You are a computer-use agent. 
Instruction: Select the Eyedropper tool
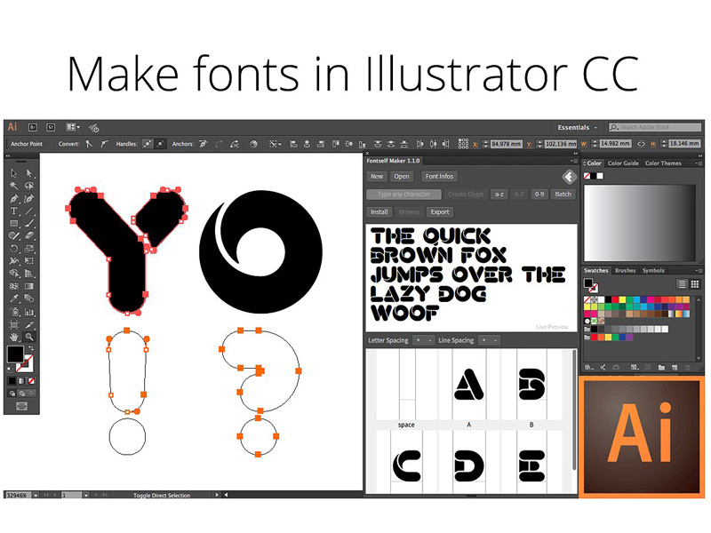(14, 298)
